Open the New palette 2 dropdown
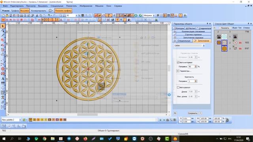This screenshot has width=253, height=142. (x=20, y=120)
